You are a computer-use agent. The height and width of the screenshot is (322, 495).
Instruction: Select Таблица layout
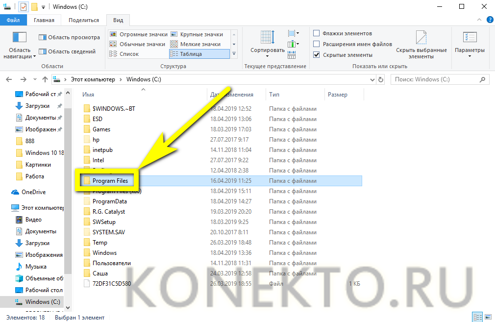coord(199,54)
